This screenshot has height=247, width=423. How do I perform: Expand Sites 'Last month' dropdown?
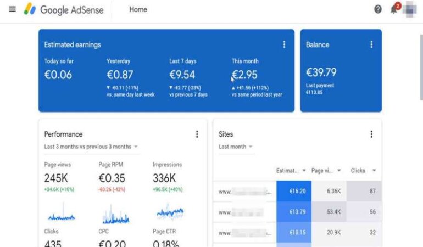236,147
